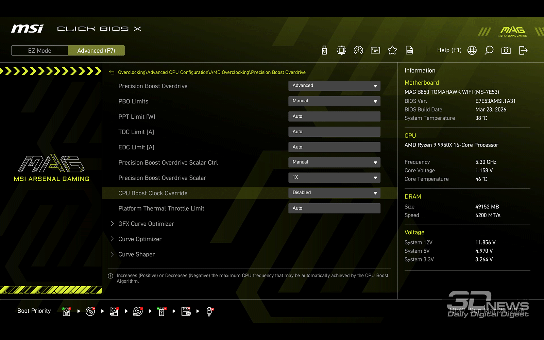The height and width of the screenshot is (340, 544).
Task: Expand the Curve Shaper submenu
Action: coord(136,254)
